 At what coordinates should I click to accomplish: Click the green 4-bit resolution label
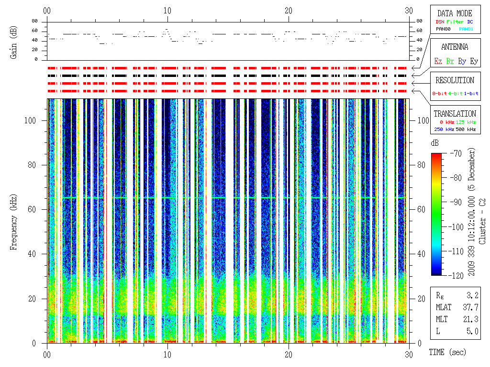click(456, 94)
